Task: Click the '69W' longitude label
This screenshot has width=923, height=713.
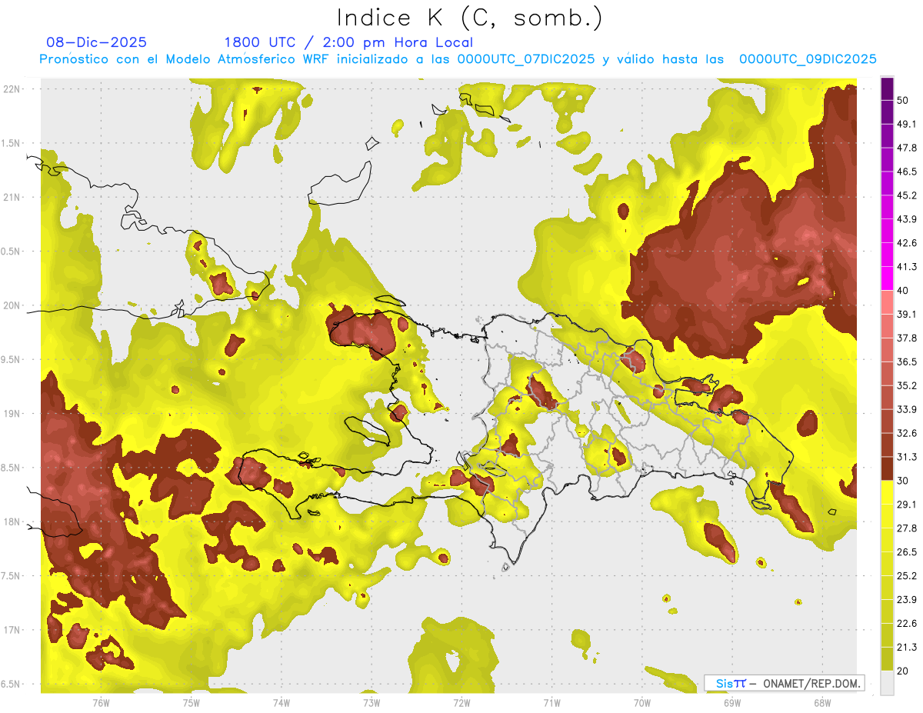Action: point(731,702)
